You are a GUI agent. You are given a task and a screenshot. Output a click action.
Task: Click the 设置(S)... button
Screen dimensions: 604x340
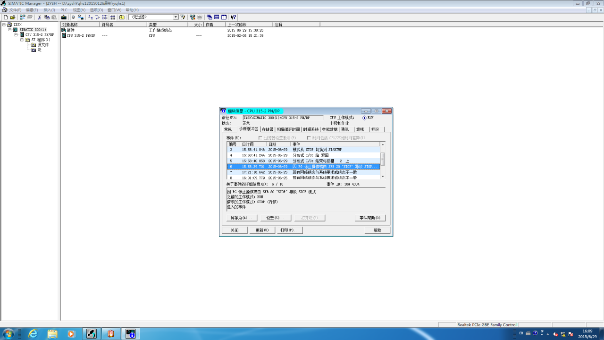point(276,218)
